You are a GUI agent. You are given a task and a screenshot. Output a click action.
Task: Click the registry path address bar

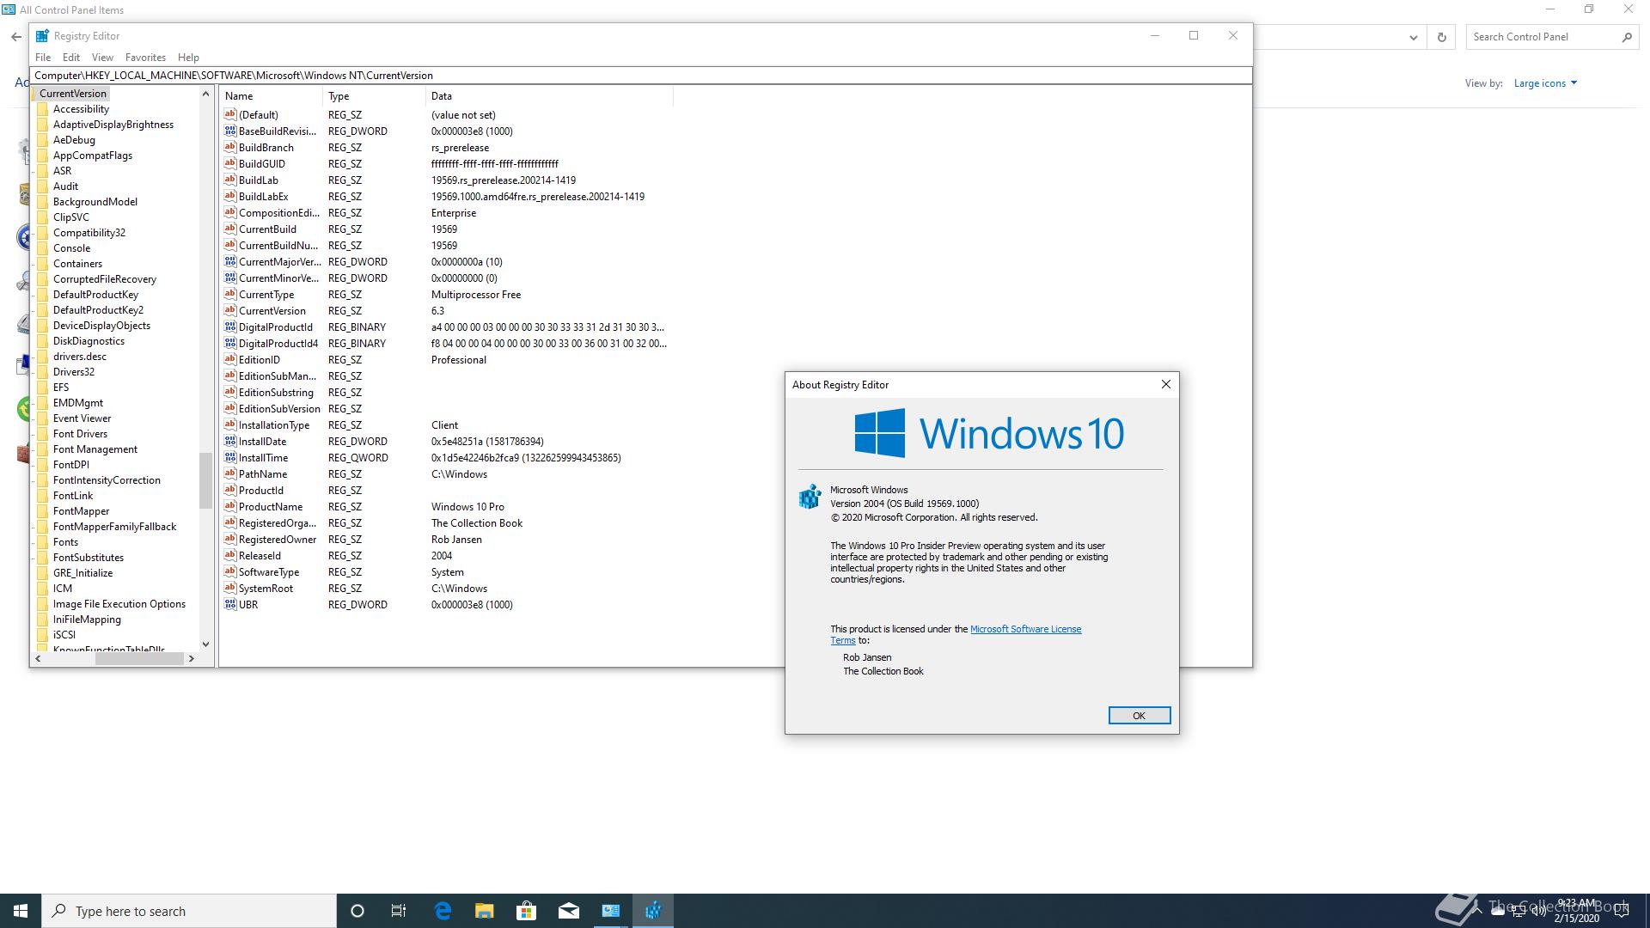[x=640, y=76]
